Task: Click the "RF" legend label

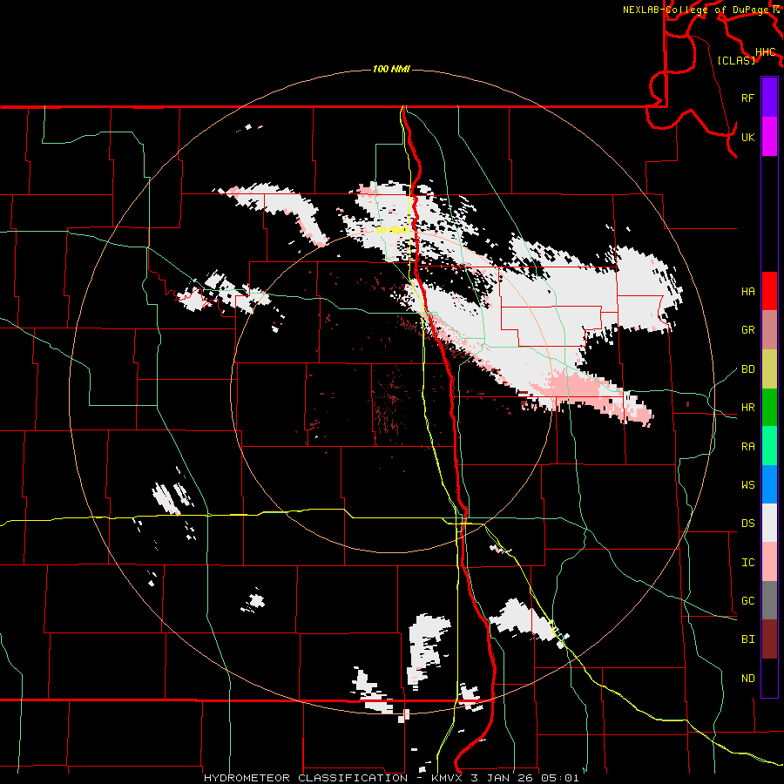Action: (x=747, y=98)
